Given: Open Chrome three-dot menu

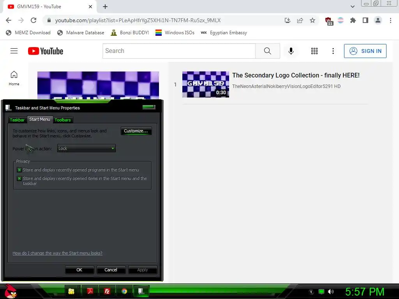Looking at the screenshot, I should 390,20.
